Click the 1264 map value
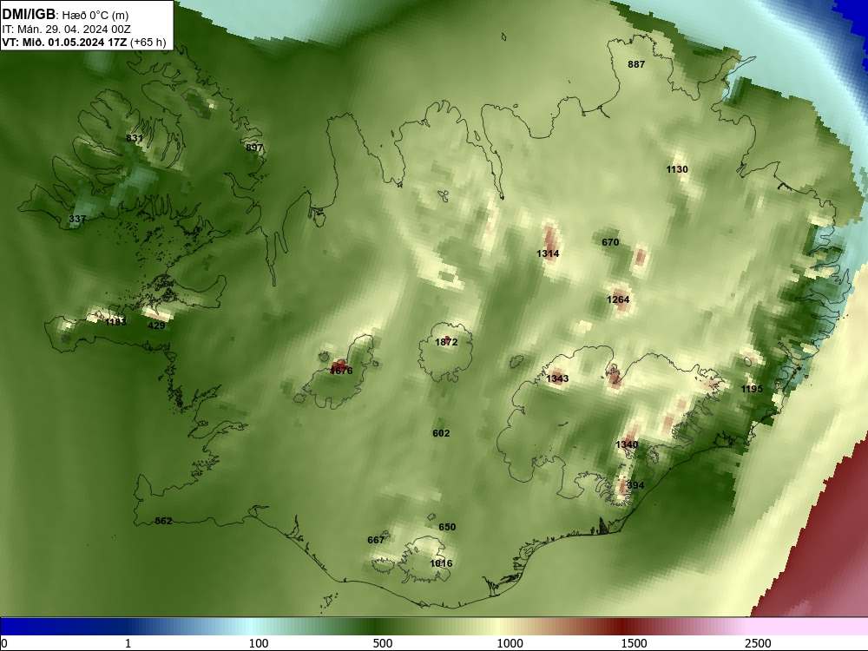The width and height of the screenshot is (868, 651). point(618,299)
